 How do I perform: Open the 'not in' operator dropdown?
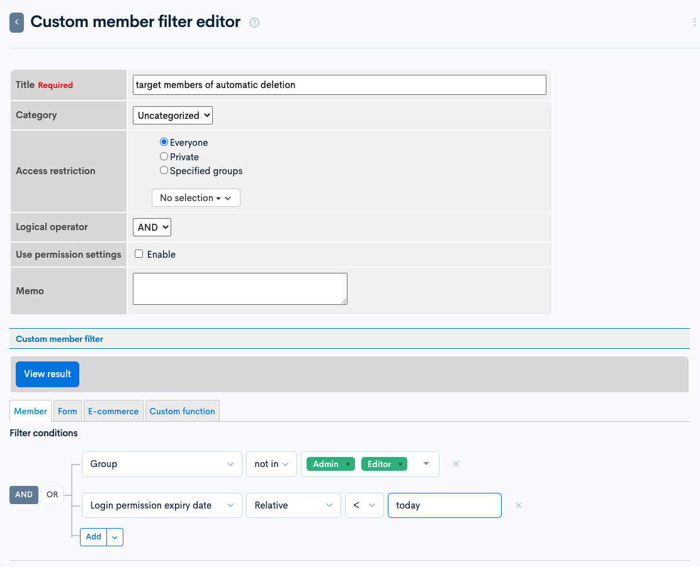point(271,464)
